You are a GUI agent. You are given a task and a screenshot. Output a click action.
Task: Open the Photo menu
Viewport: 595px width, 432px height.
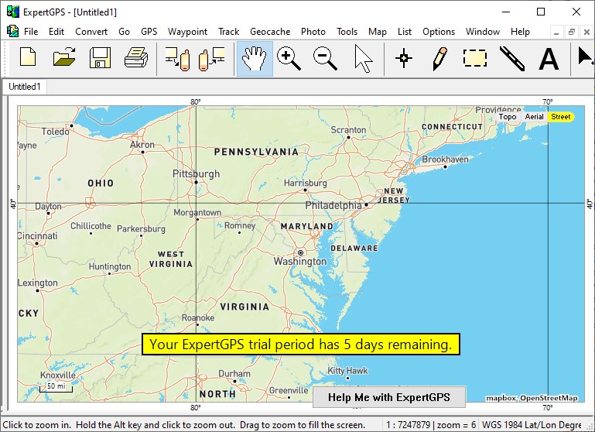coord(313,32)
